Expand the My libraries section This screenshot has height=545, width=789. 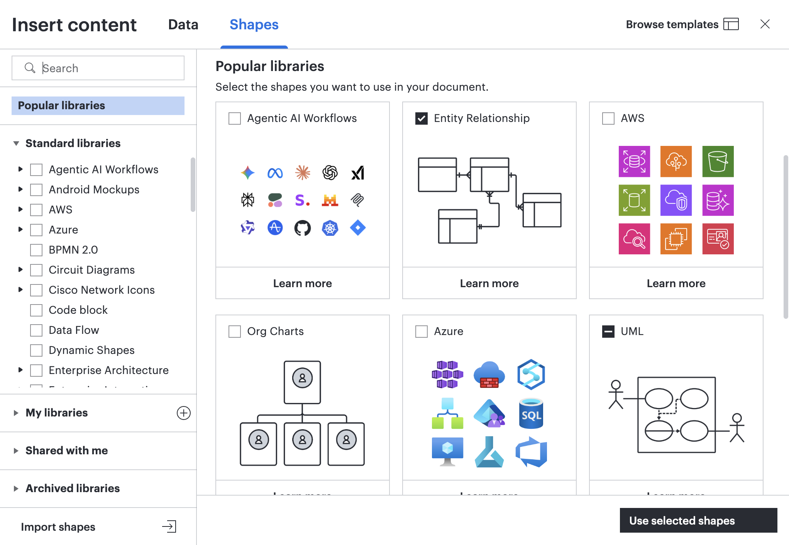tap(16, 413)
